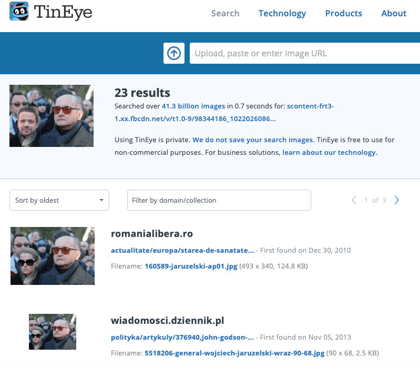Click the romanialibera.ro domain heading

152,234
